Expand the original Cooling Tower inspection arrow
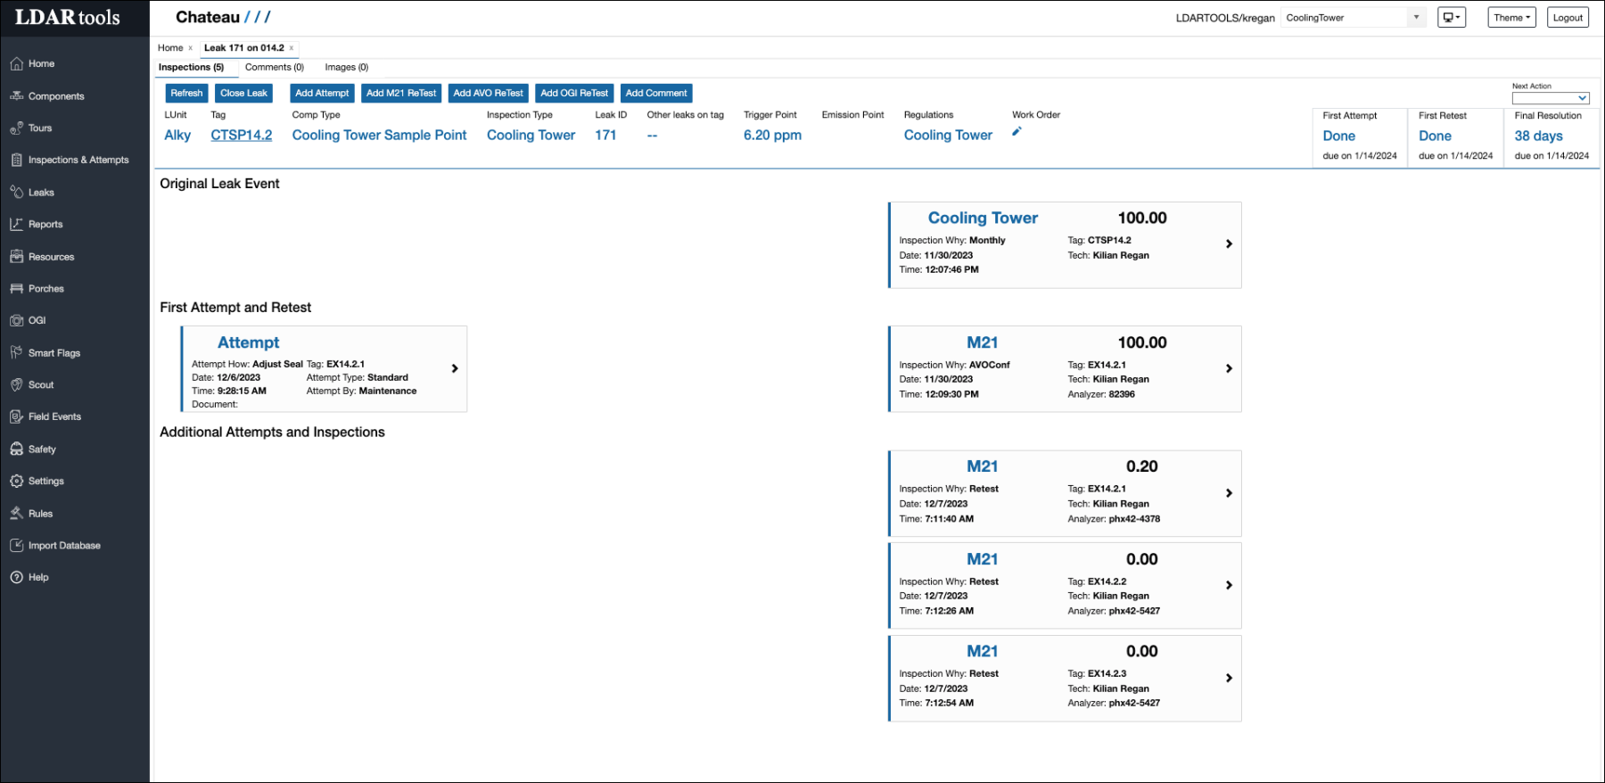Screen dimensions: 1605x783 [1229, 243]
